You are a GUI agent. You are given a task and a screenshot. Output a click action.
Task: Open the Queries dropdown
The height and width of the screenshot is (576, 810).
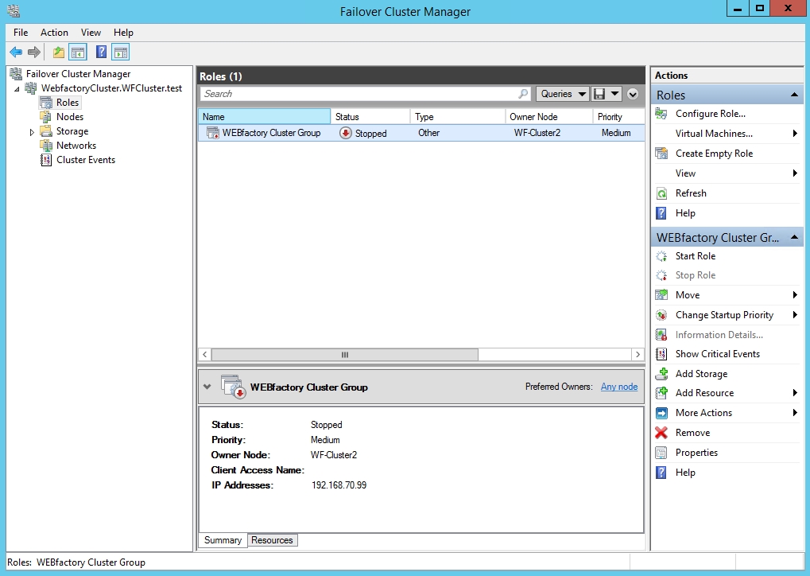[562, 94]
